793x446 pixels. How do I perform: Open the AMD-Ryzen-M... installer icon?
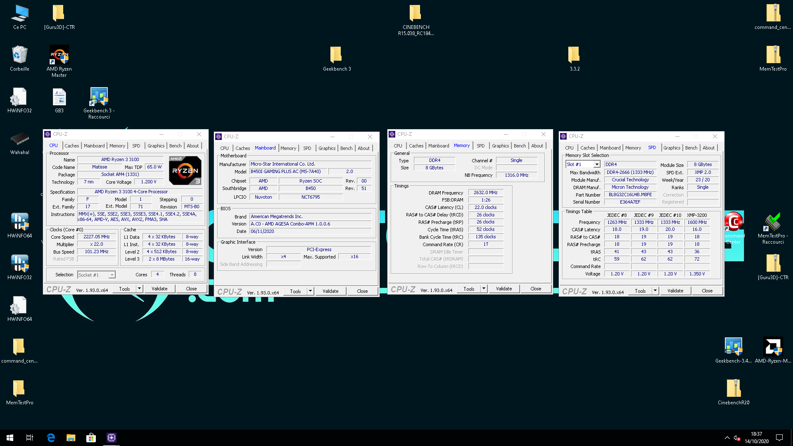click(773, 351)
